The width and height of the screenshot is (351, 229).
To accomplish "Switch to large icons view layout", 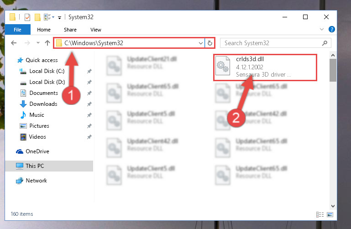I will tap(330, 214).
